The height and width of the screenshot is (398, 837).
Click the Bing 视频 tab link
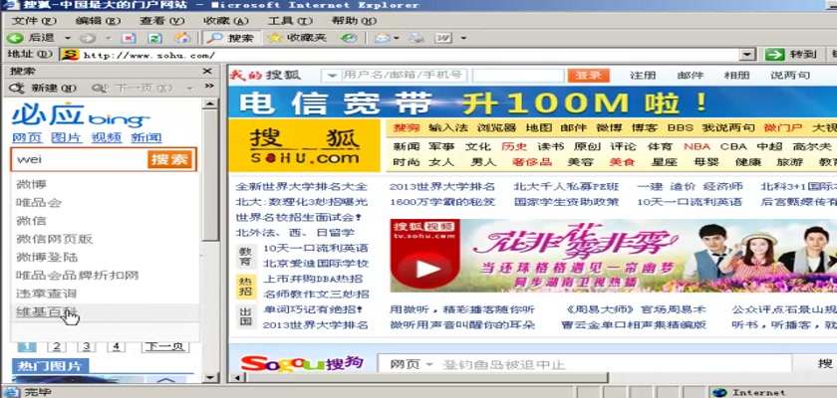(107, 138)
